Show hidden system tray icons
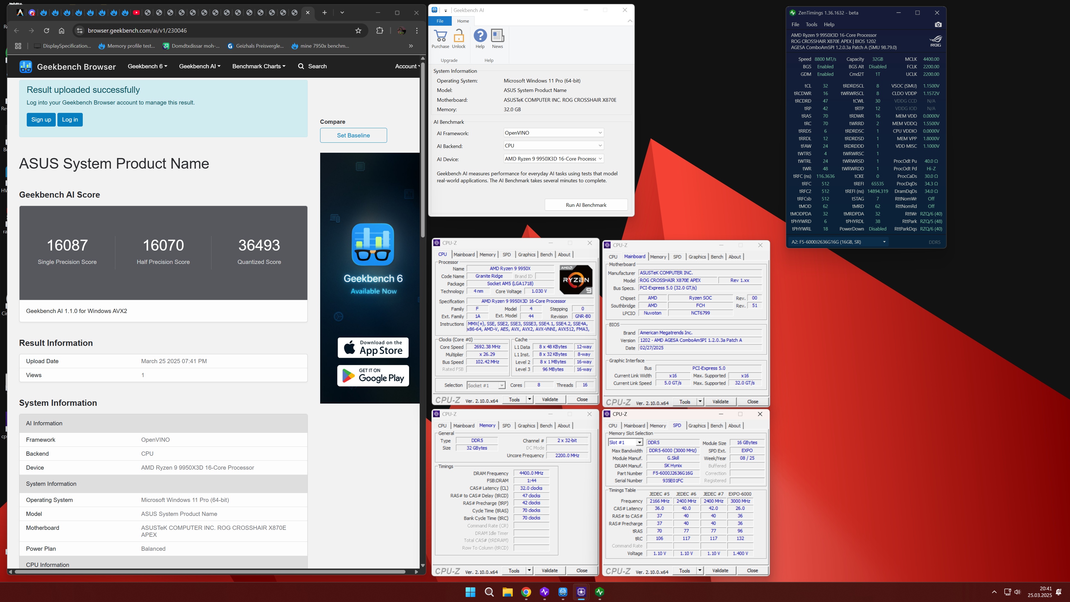 tap(994, 592)
